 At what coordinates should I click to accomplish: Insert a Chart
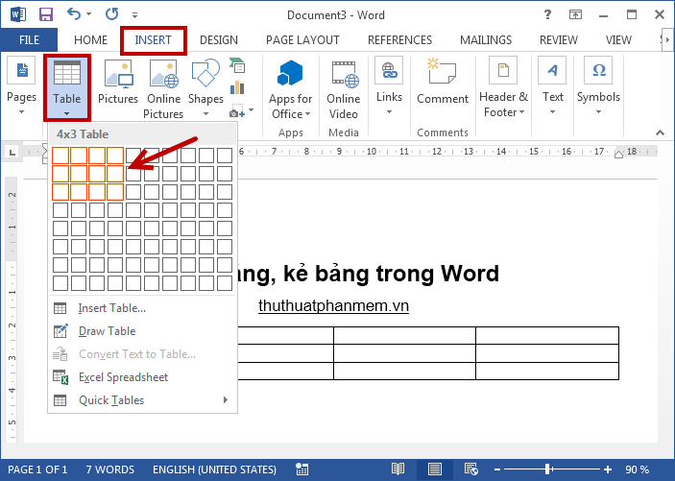pyautogui.click(x=237, y=87)
